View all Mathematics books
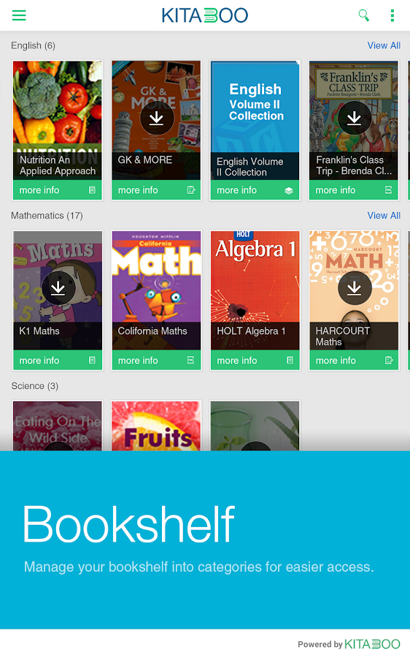Image resolution: width=410 pixels, height=658 pixels. [x=384, y=215]
